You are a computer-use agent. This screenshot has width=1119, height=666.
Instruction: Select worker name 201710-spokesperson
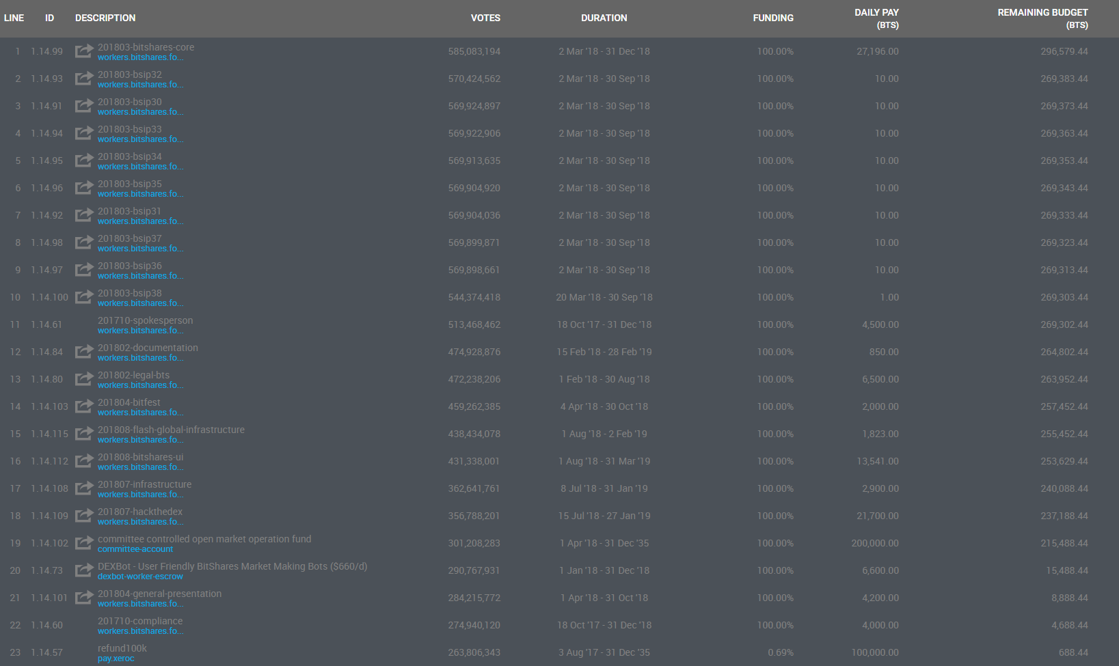(x=145, y=320)
